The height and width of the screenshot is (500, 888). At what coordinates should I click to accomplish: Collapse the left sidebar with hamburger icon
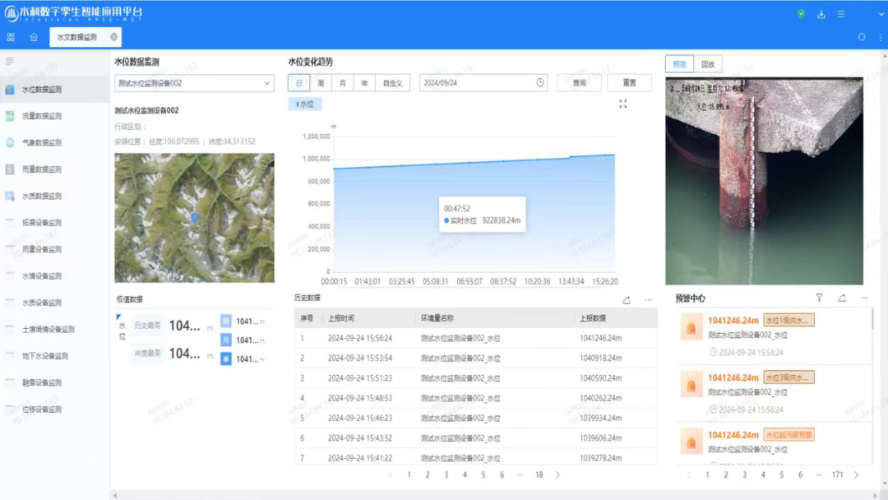click(x=10, y=61)
